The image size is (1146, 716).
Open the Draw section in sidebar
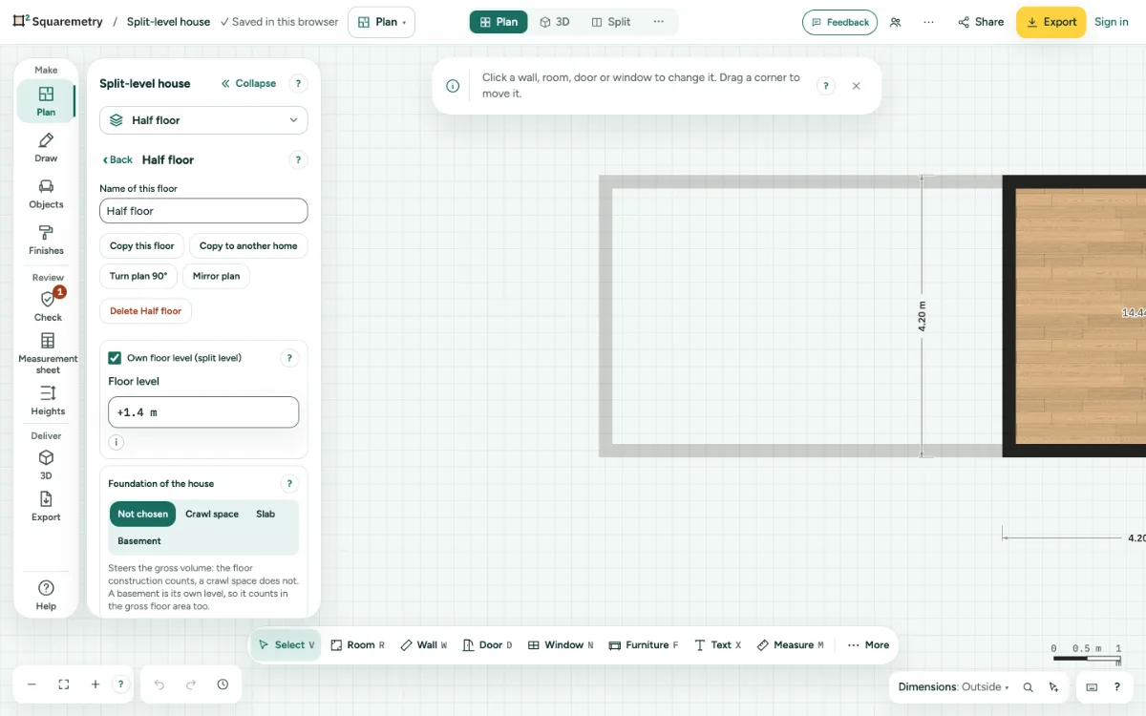click(46, 148)
